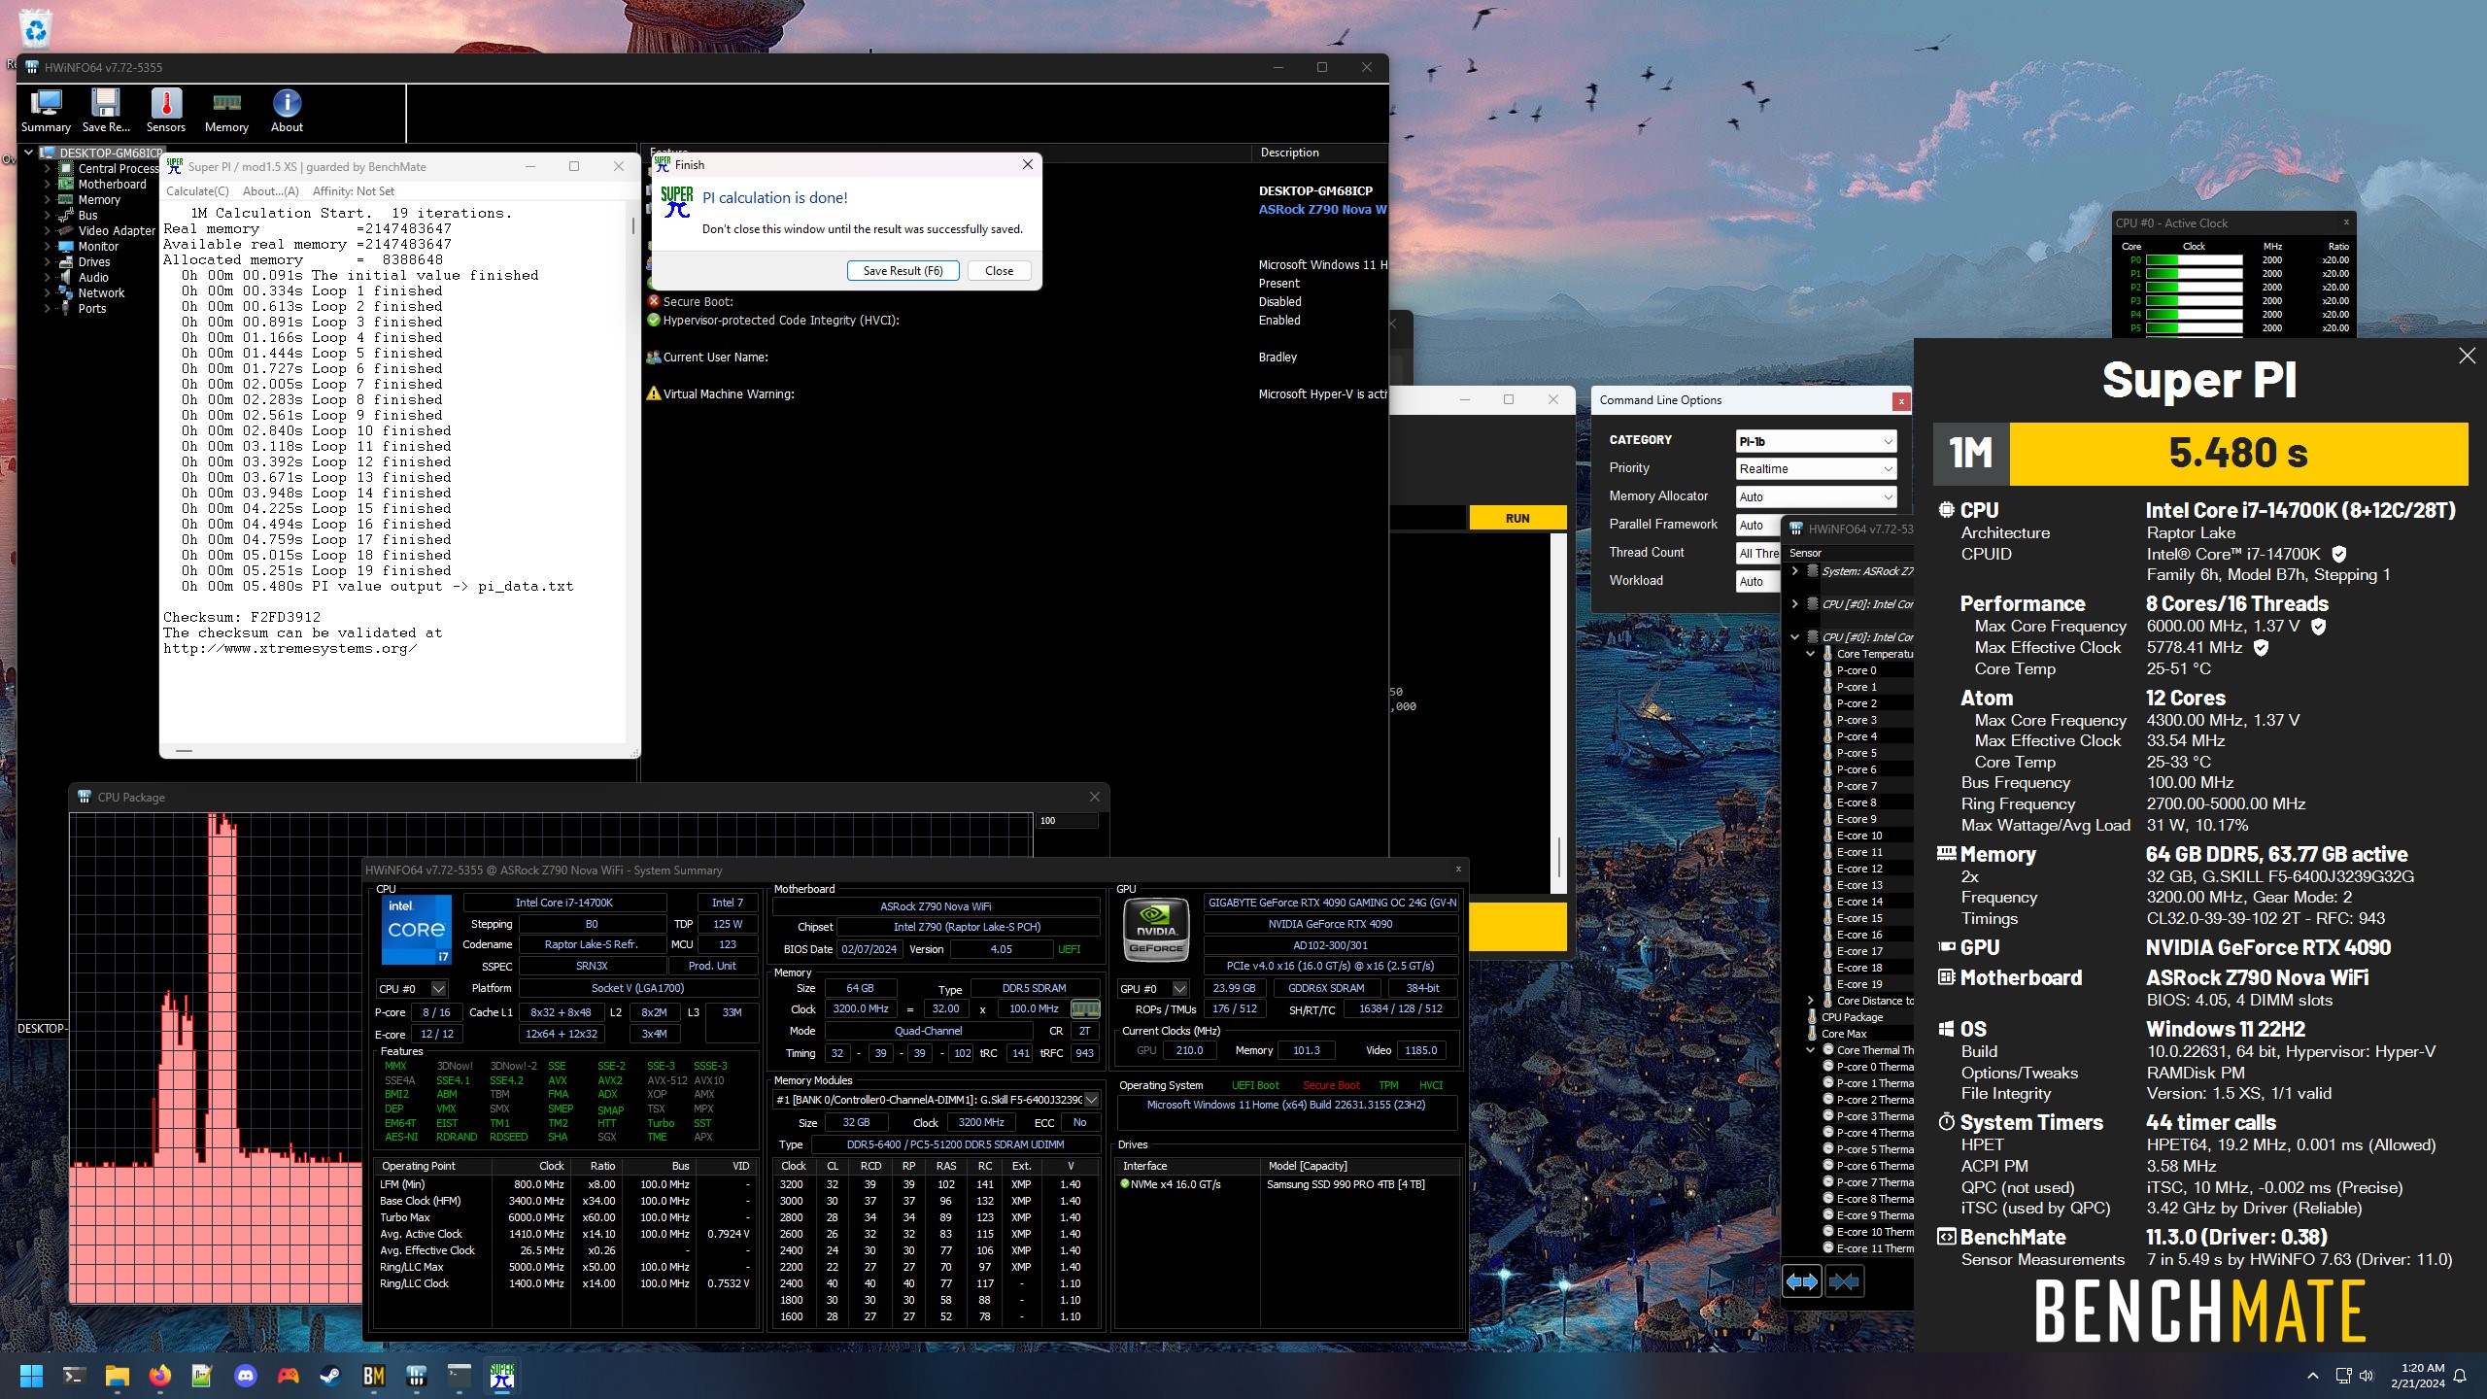Open the CATEGORY dropdown showing PI-1b
This screenshot has height=1399, width=2487.
click(1816, 441)
